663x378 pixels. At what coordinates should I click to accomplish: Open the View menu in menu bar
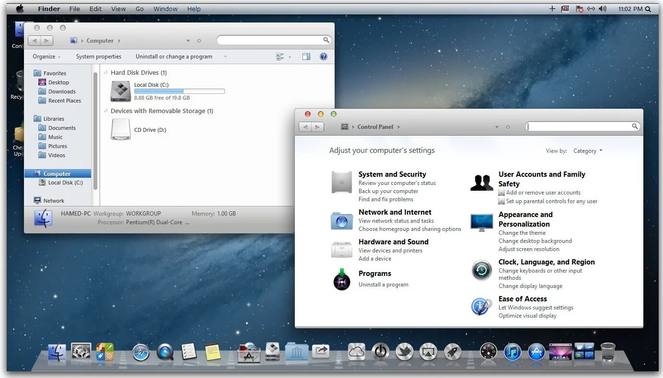tap(118, 9)
